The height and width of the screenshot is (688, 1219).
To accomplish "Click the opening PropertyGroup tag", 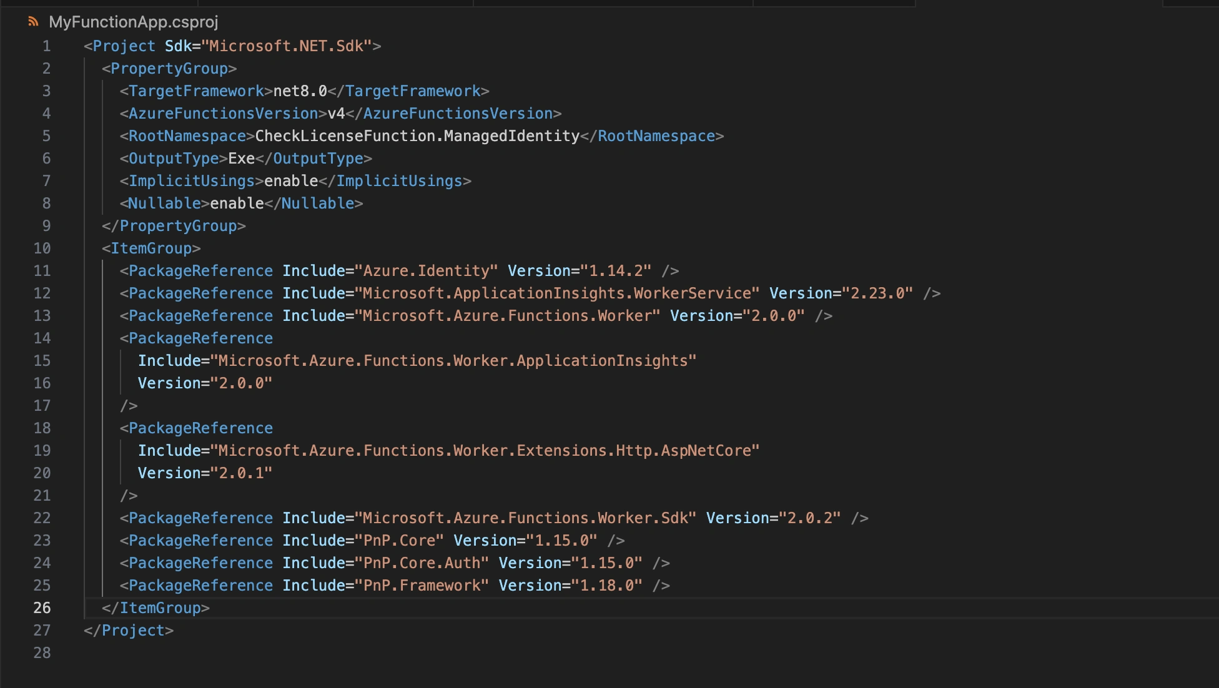I will pos(169,69).
